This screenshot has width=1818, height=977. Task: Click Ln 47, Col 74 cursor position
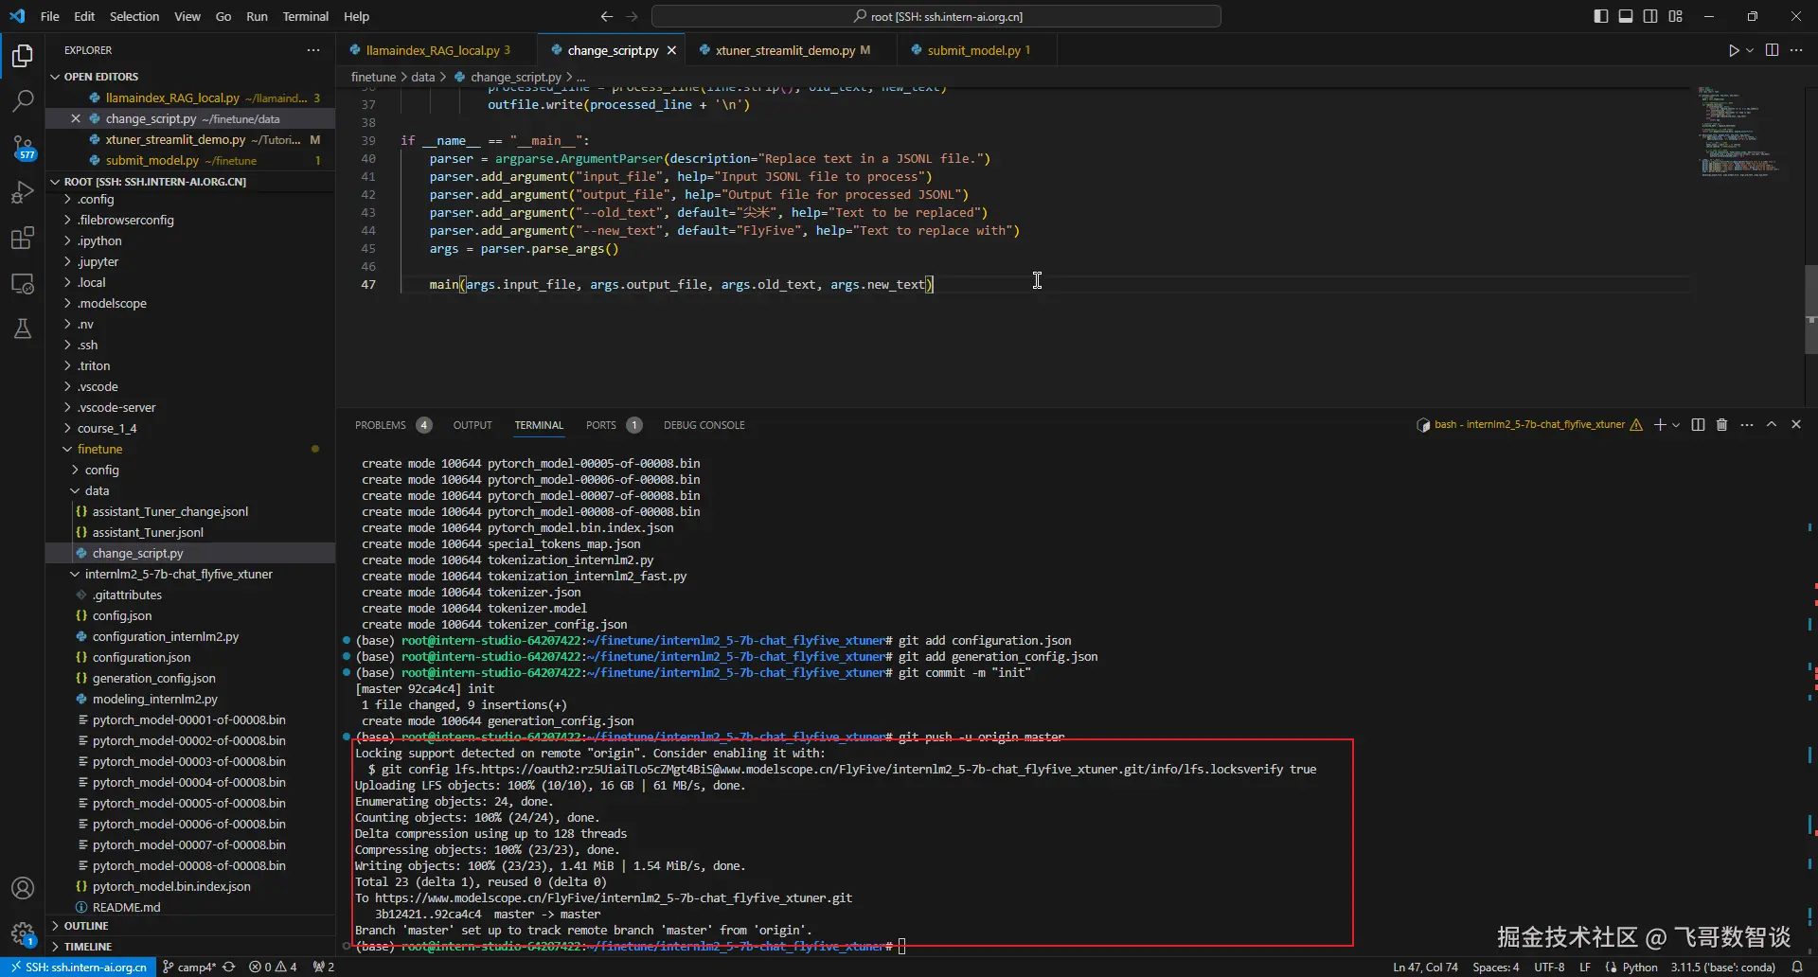(x=1425, y=967)
